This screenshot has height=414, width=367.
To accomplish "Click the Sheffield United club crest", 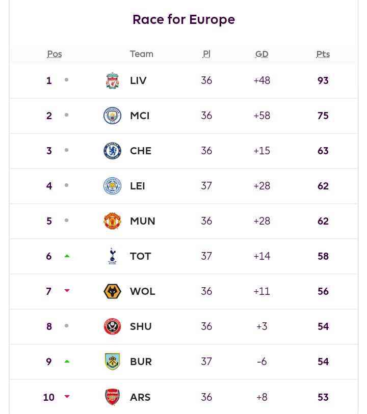I will (112, 326).
